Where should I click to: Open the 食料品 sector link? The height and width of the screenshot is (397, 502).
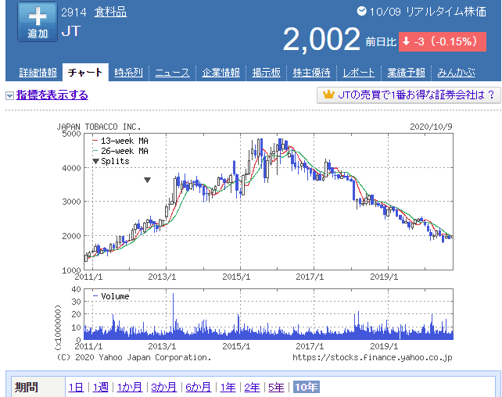[110, 13]
